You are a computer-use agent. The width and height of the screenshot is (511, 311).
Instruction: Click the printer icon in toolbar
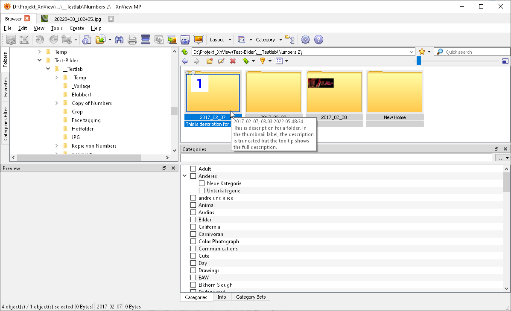[132, 40]
